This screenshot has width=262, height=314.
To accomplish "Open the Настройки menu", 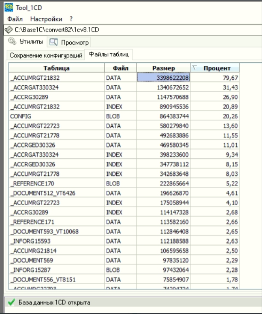I will click(46, 19).
